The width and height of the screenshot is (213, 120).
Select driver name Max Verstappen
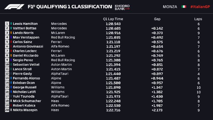coord(26,37)
